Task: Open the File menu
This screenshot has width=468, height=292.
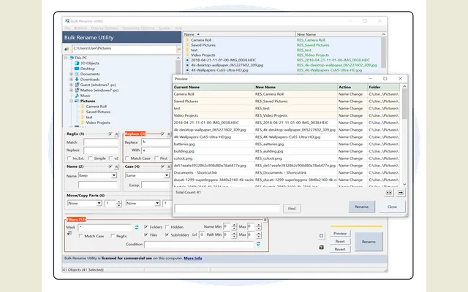Action: click(67, 28)
